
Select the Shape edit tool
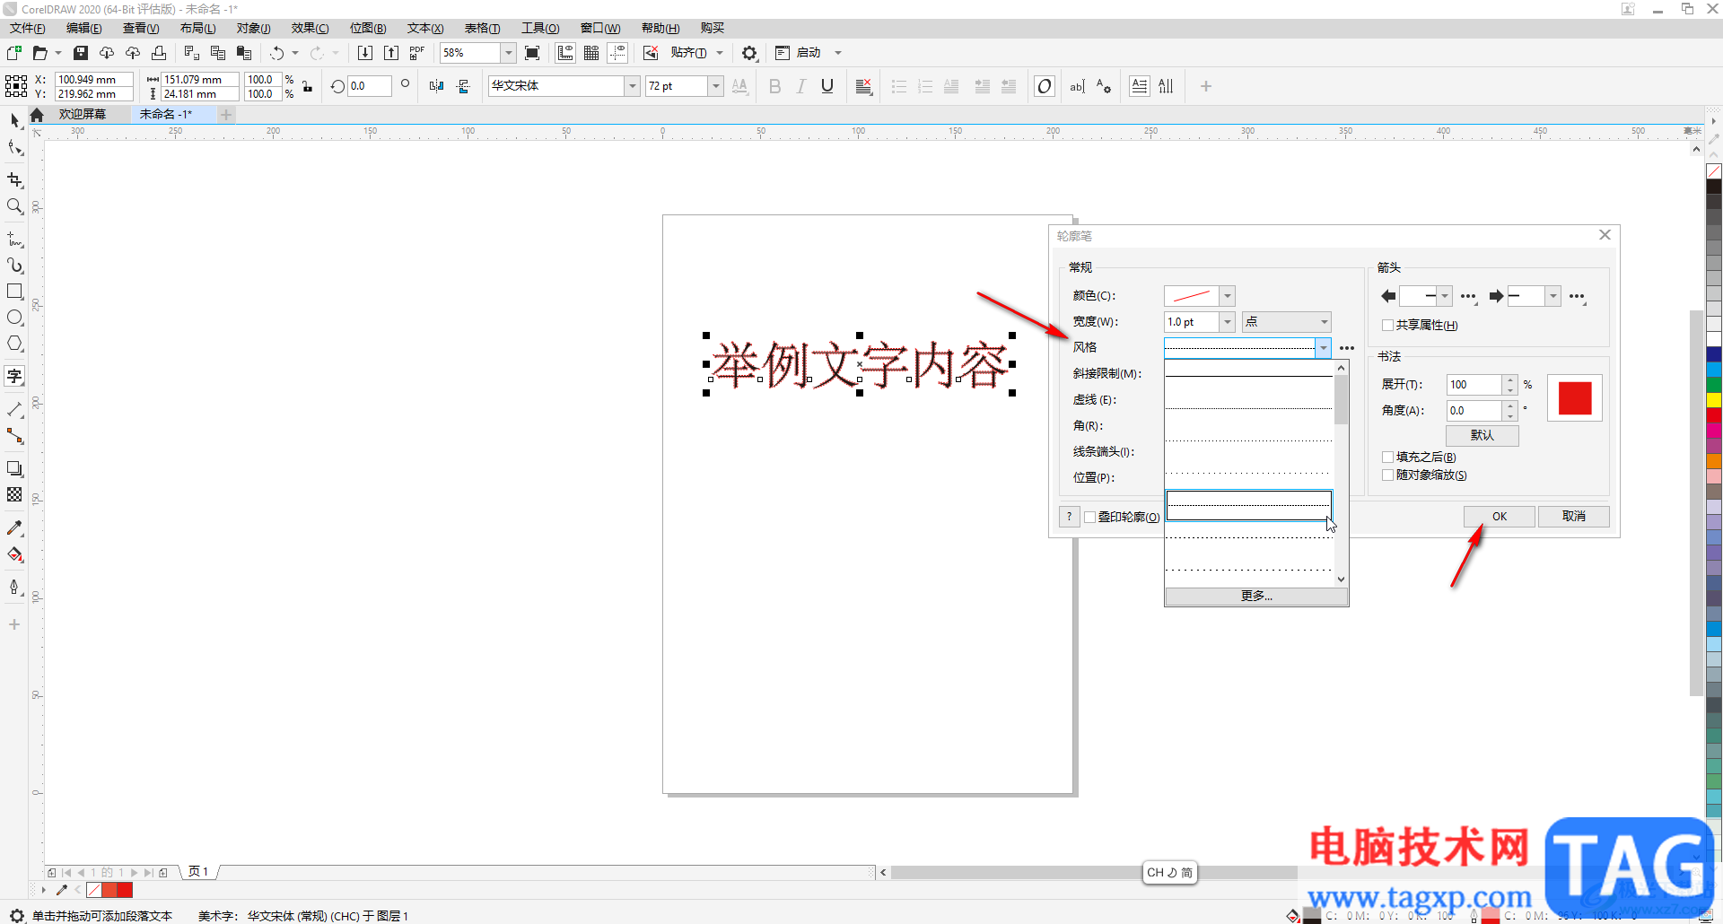click(x=14, y=148)
